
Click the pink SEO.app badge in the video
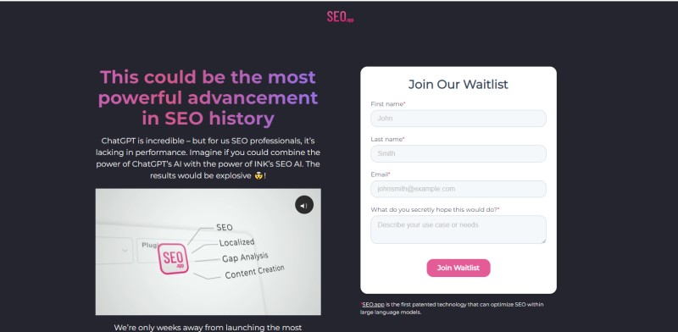click(174, 258)
